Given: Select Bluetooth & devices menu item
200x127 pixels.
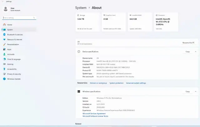Looking at the screenshot, I should click(x=19, y=35).
